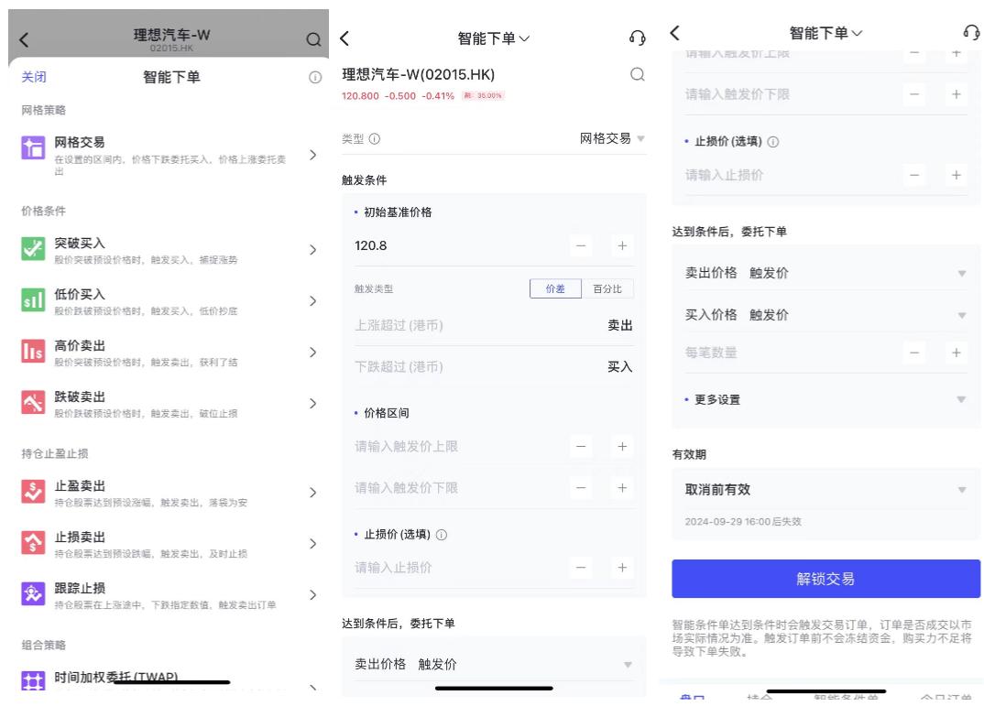The height and width of the screenshot is (717, 984).
Task: Select the 突破买入 breakout buy icon
Action: click(33, 249)
